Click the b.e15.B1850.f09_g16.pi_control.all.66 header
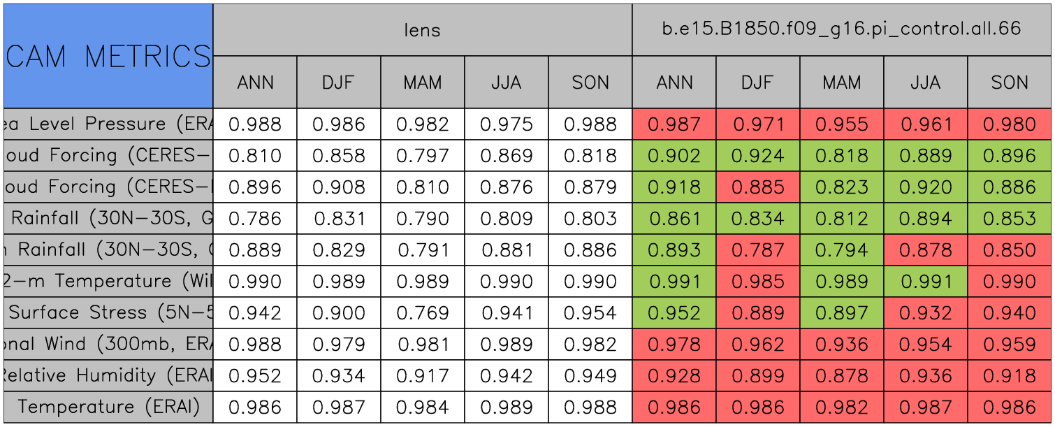 point(841,29)
